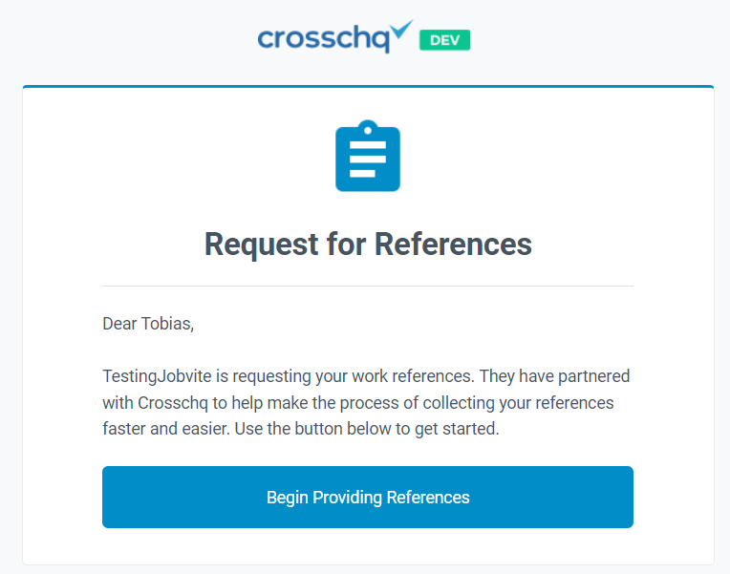Click the blue clipboard icon
This screenshot has width=730, height=574.
(x=368, y=158)
